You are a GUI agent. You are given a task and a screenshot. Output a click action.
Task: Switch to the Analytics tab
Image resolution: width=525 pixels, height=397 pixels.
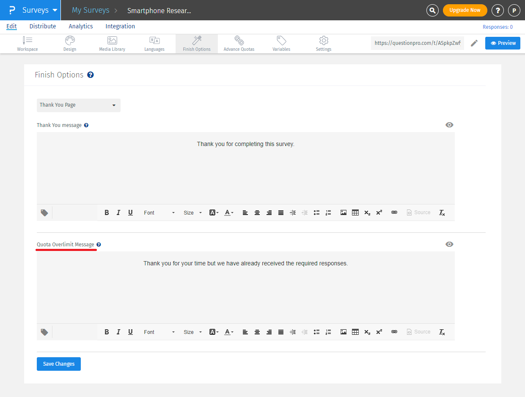(81, 26)
